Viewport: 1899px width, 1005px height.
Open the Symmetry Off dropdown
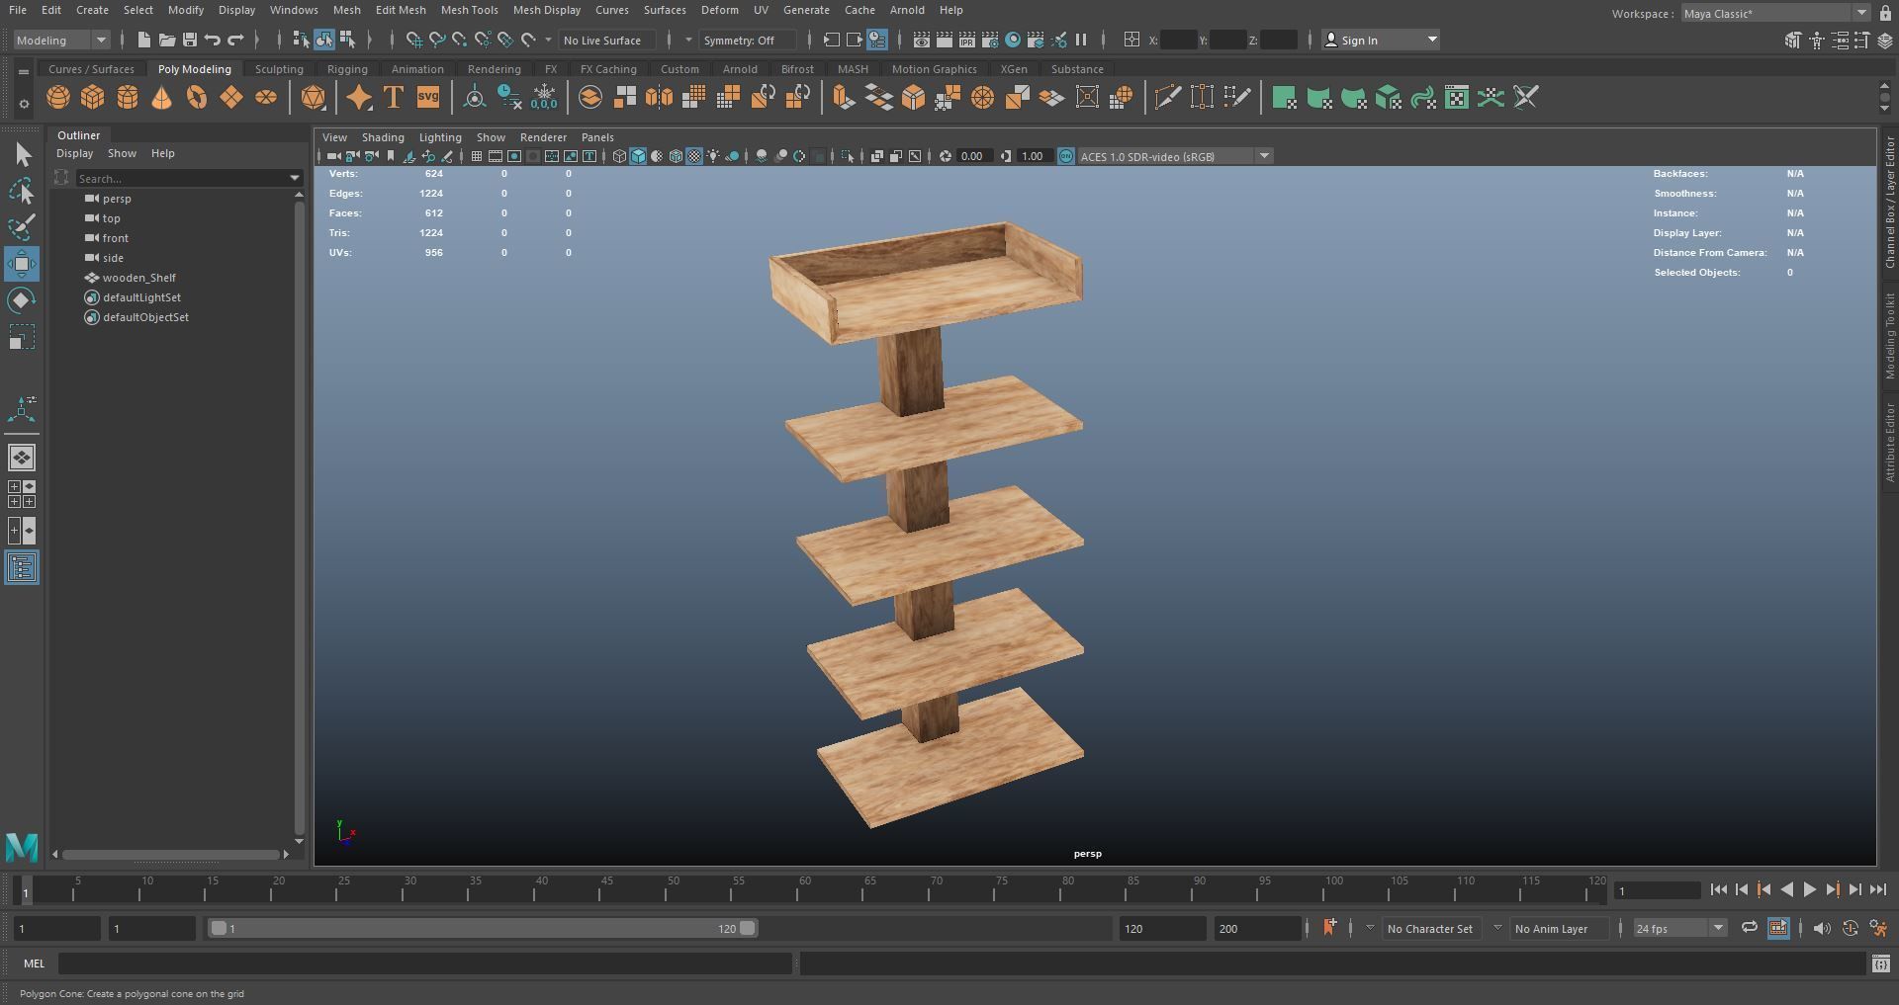pyautogui.click(x=747, y=40)
